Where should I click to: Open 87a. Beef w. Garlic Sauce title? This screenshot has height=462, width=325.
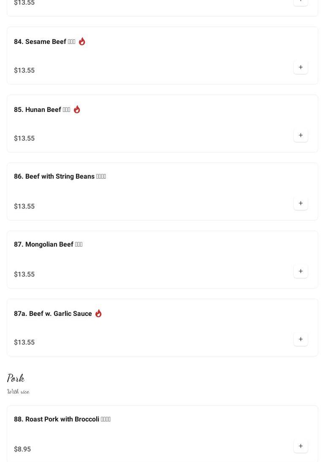53,314
